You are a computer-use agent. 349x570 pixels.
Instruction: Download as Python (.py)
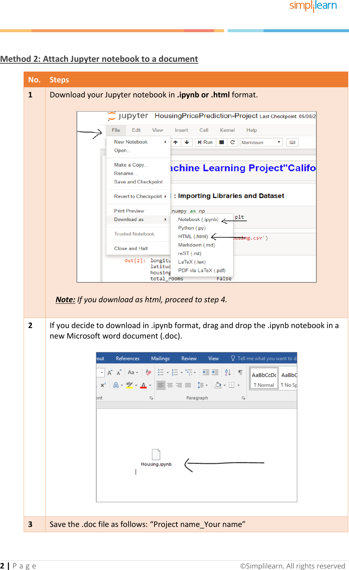point(192,228)
